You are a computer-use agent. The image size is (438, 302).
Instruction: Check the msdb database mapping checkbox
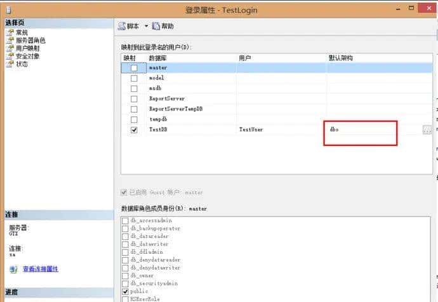coord(134,88)
